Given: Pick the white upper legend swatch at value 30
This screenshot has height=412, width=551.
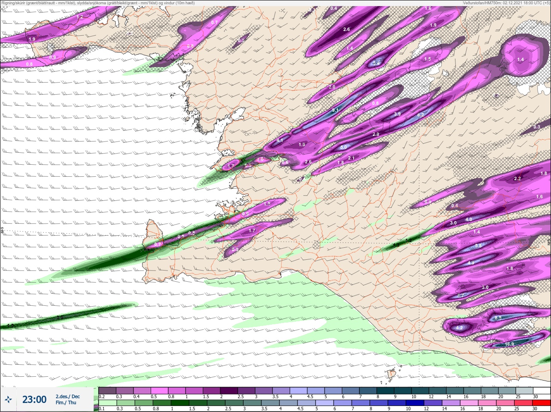Looking at the screenshot, I should tap(541, 390).
